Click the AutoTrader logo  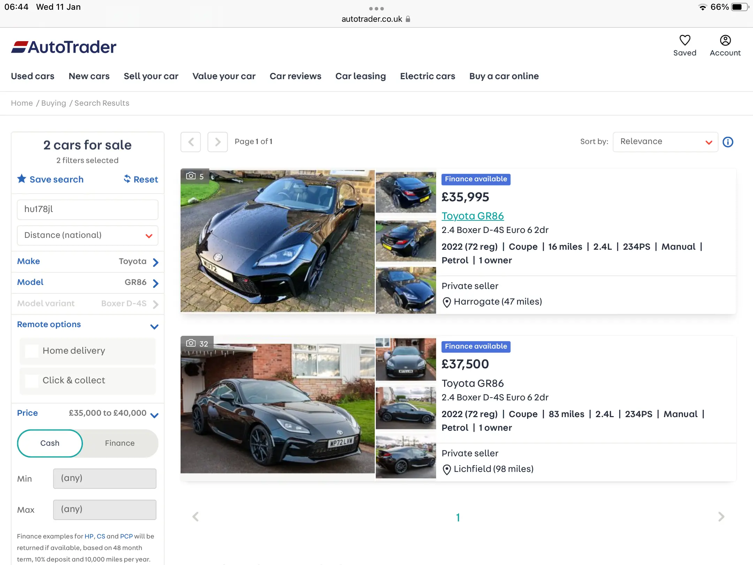click(x=64, y=47)
